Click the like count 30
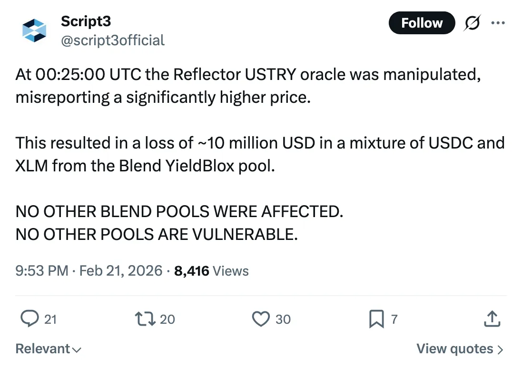522x368 pixels. [283, 319]
